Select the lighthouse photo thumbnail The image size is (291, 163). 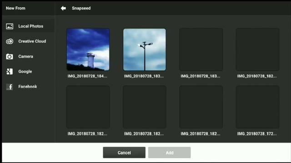[88, 49]
